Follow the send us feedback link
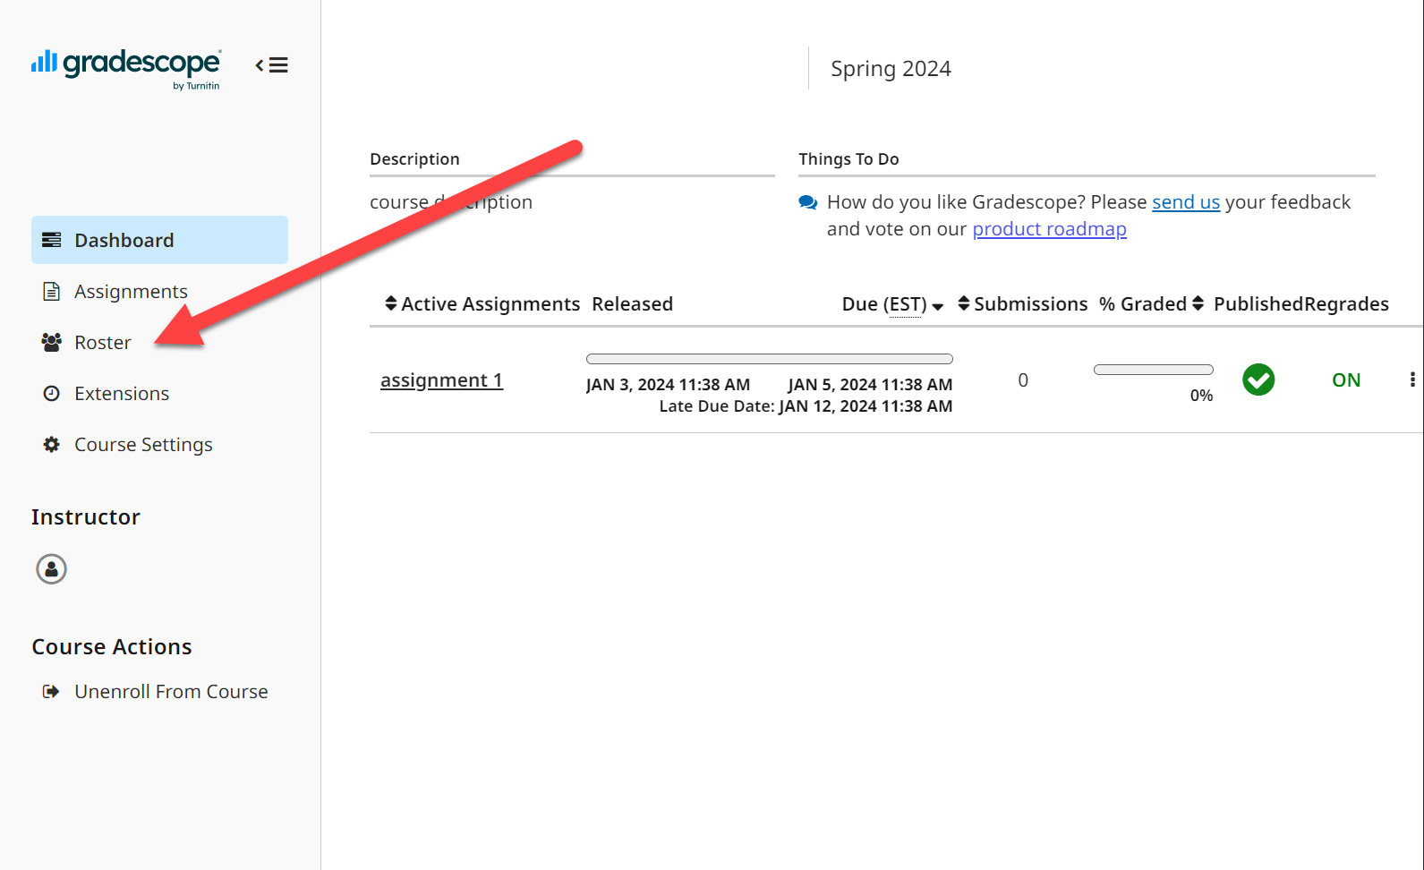The height and width of the screenshot is (870, 1424). tap(1185, 202)
